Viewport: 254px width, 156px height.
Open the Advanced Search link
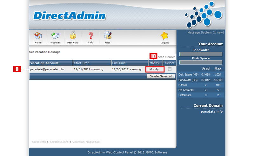tap(166, 57)
